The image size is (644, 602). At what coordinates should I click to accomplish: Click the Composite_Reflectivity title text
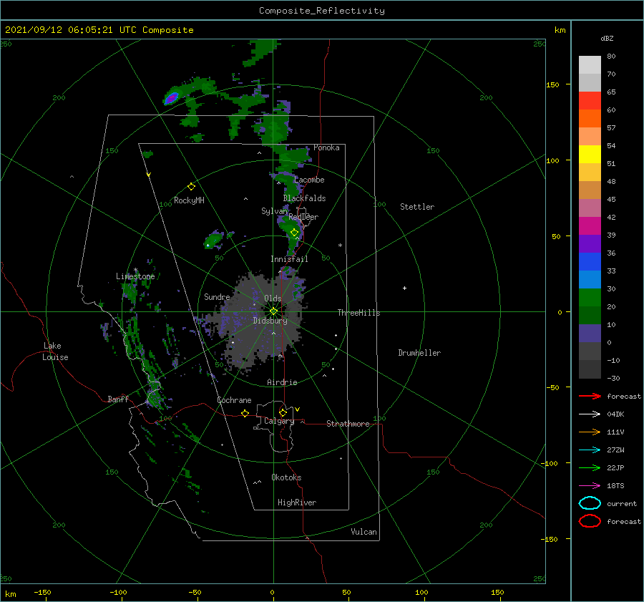point(321,11)
